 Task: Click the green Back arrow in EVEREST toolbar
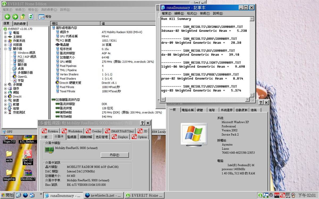[x=7, y=17]
